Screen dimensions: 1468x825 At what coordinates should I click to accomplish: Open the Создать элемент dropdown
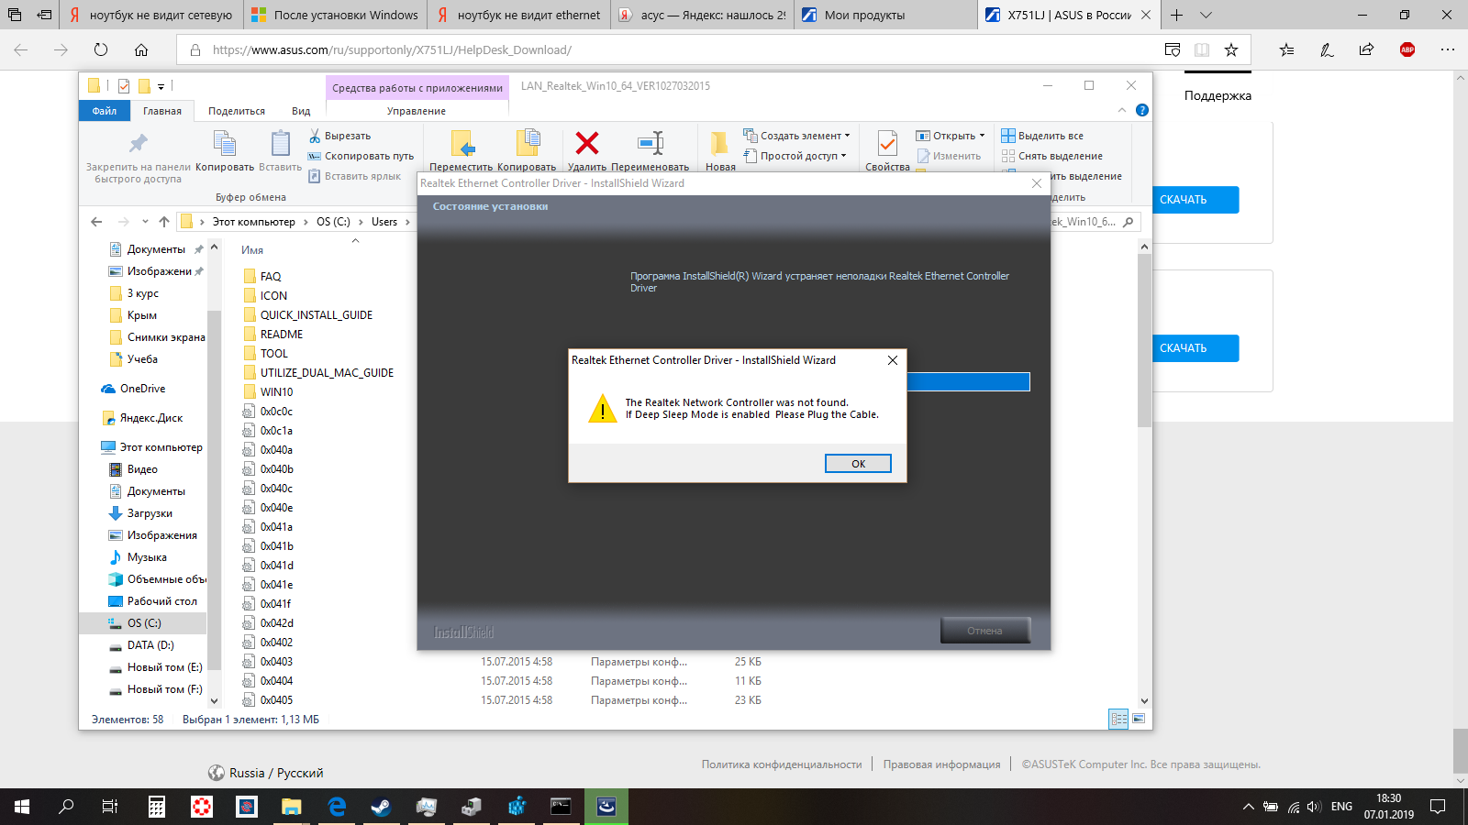796,136
